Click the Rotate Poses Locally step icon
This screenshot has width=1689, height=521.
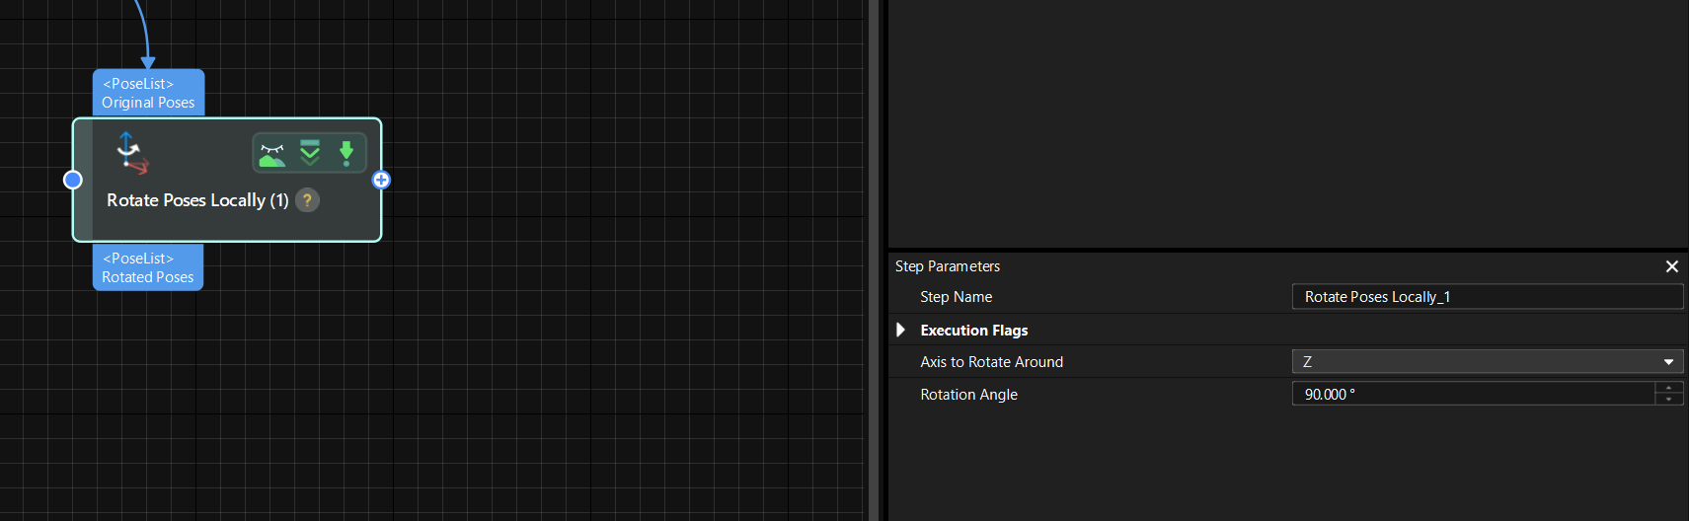click(x=131, y=153)
